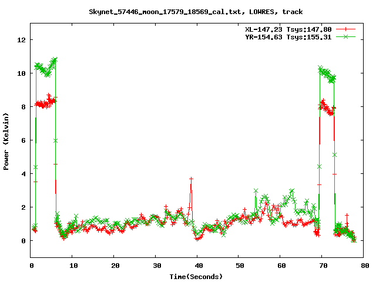Click the x-axis tick label 50

(240, 266)
